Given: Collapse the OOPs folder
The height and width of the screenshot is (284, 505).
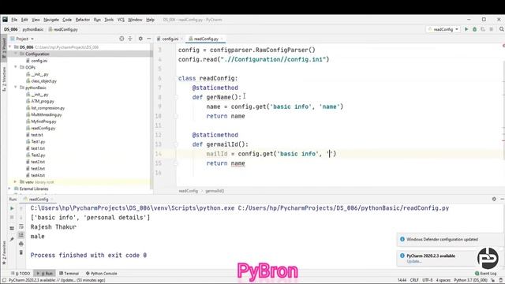Looking at the screenshot, I should [x=16, y=67].
